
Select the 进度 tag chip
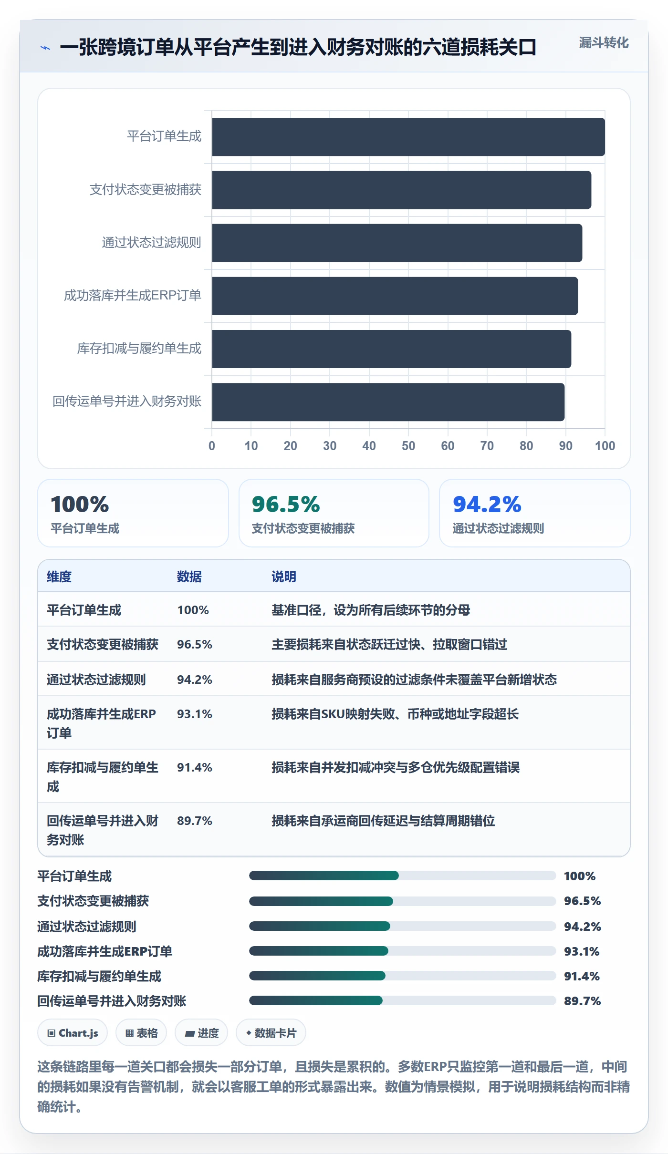tap(201, 1033)
